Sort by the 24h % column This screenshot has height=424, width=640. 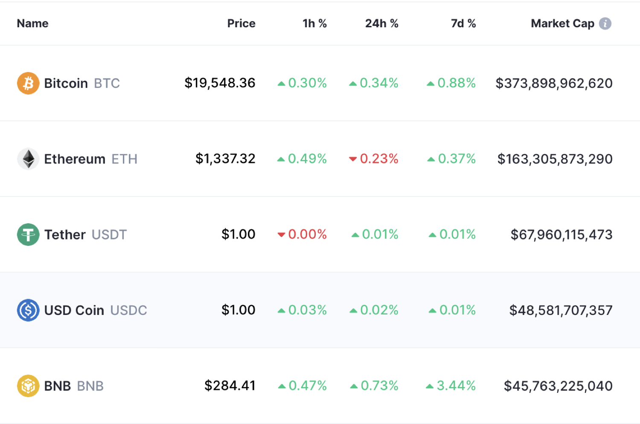click(381, 23)
